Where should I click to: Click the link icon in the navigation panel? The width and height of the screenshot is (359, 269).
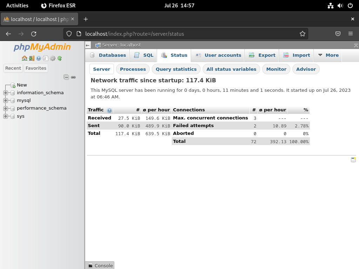73,77
